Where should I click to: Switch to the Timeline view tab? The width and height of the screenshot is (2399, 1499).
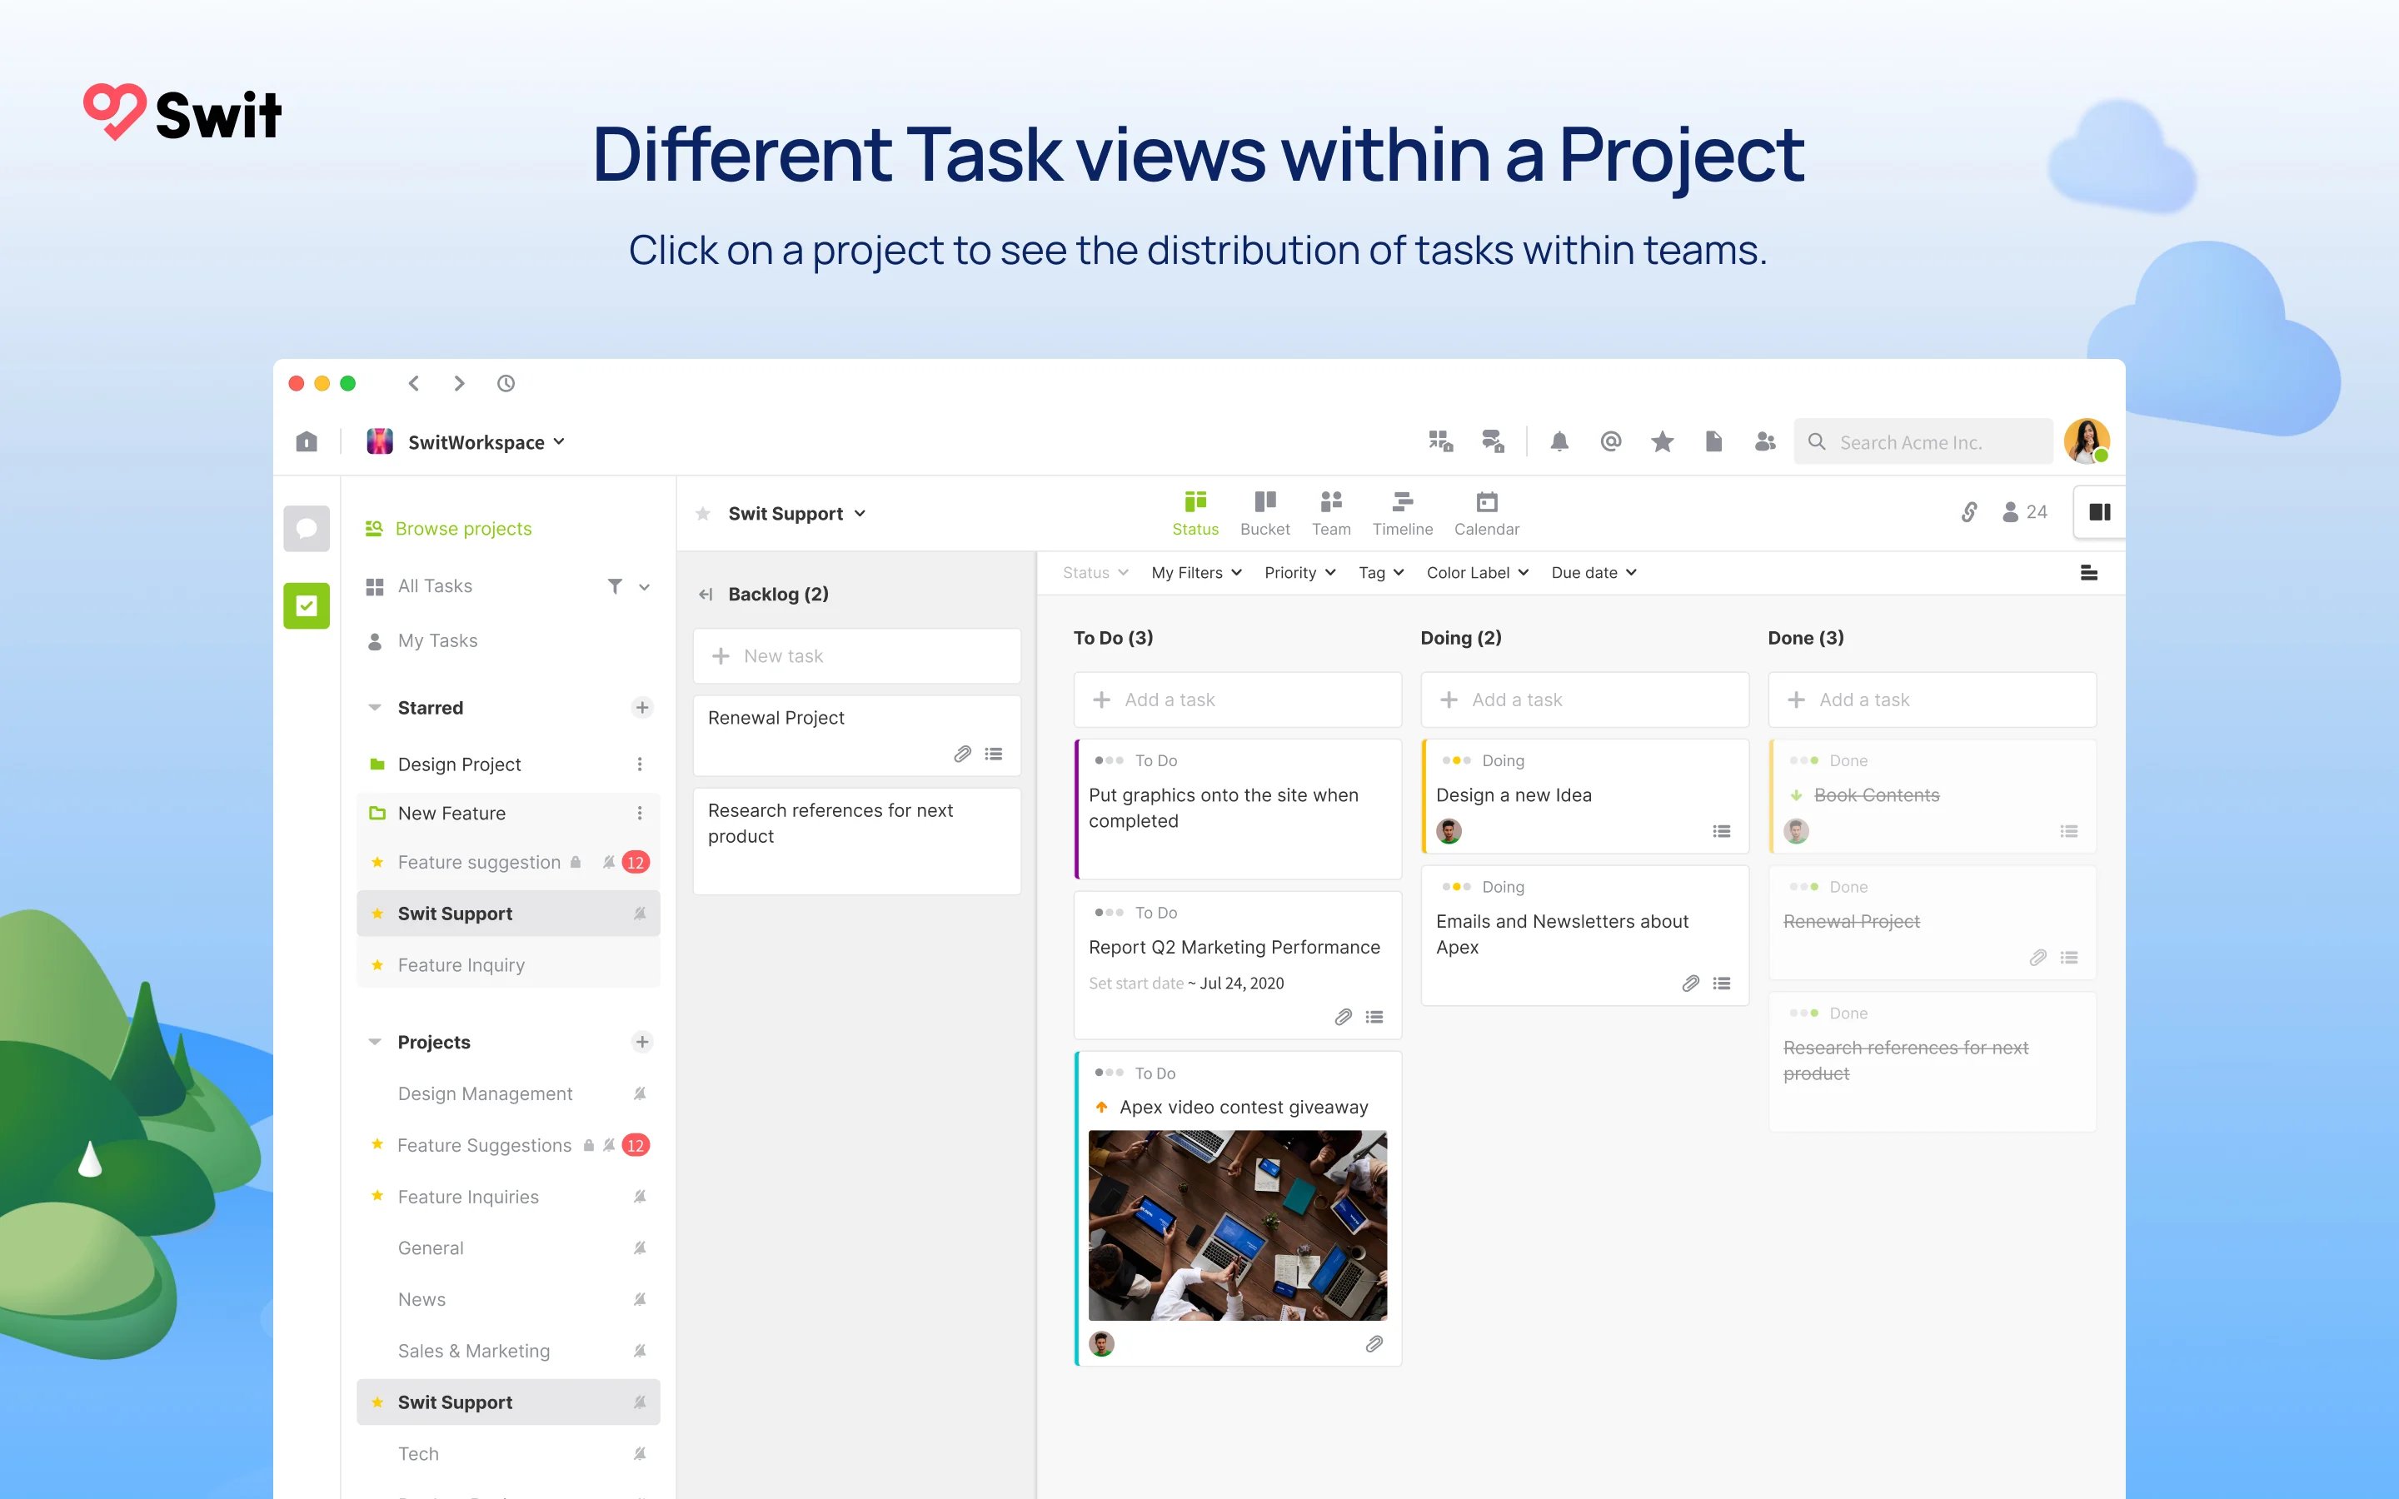click(x=1402, y=511)
